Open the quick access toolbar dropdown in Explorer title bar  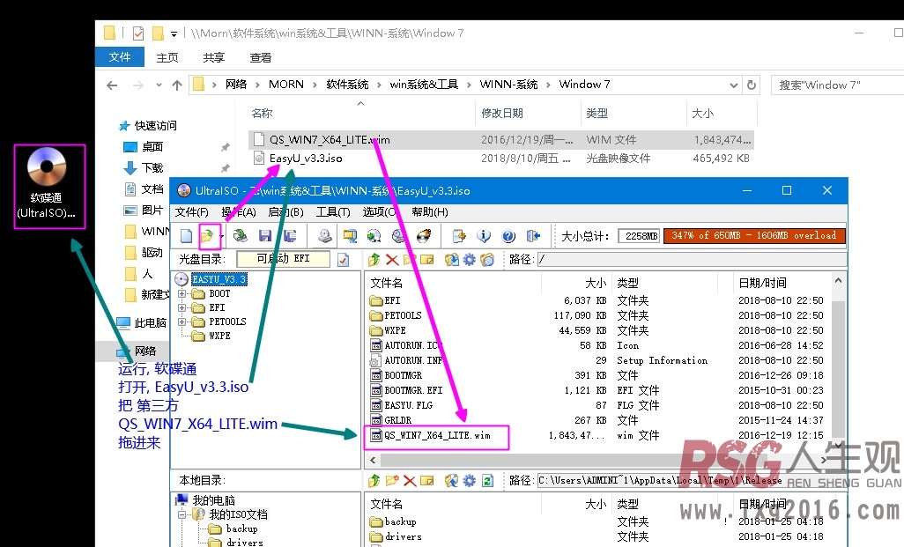(x=174, y=34)
